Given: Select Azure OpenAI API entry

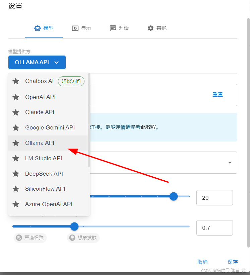Looking at the screenshot, I should click(x=48, y=204).
